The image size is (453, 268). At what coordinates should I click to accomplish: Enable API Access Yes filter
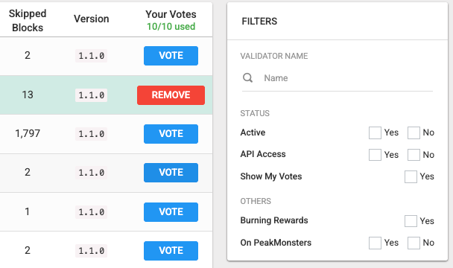375,155
